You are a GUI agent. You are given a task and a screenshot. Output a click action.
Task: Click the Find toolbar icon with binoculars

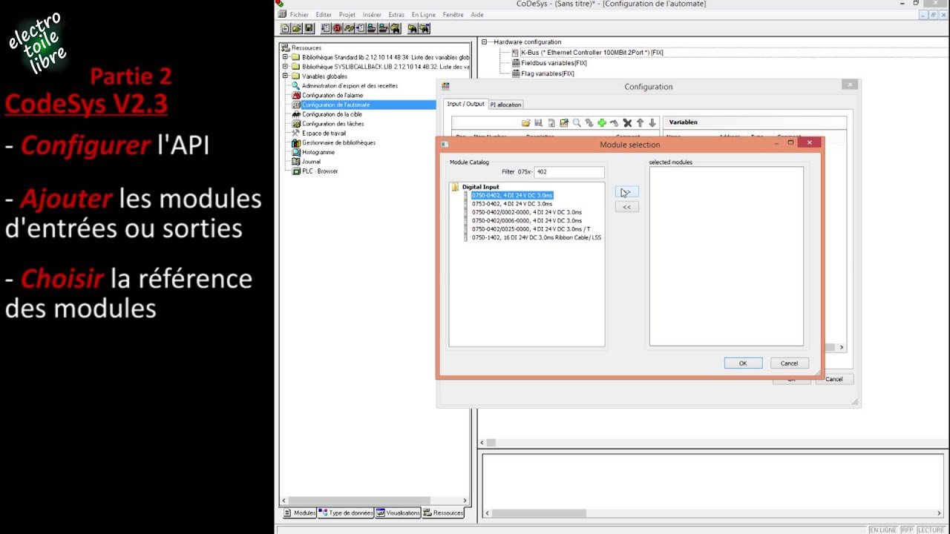pyautogui.click(x=412, y=28)
